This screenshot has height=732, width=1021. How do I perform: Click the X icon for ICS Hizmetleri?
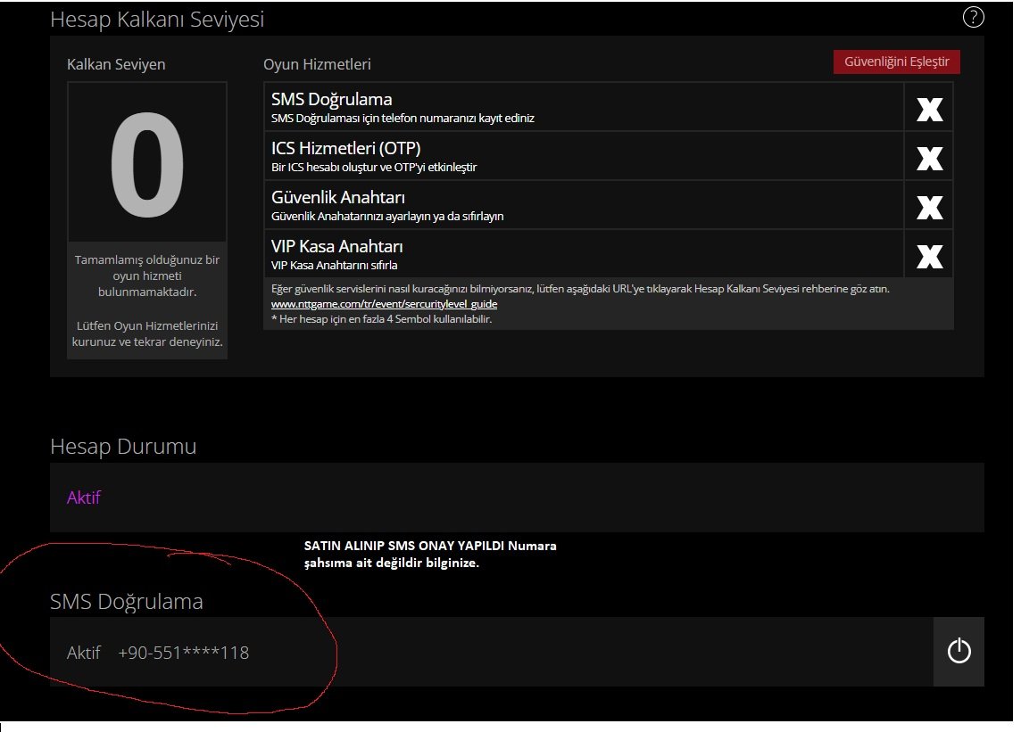pos(929,157)
